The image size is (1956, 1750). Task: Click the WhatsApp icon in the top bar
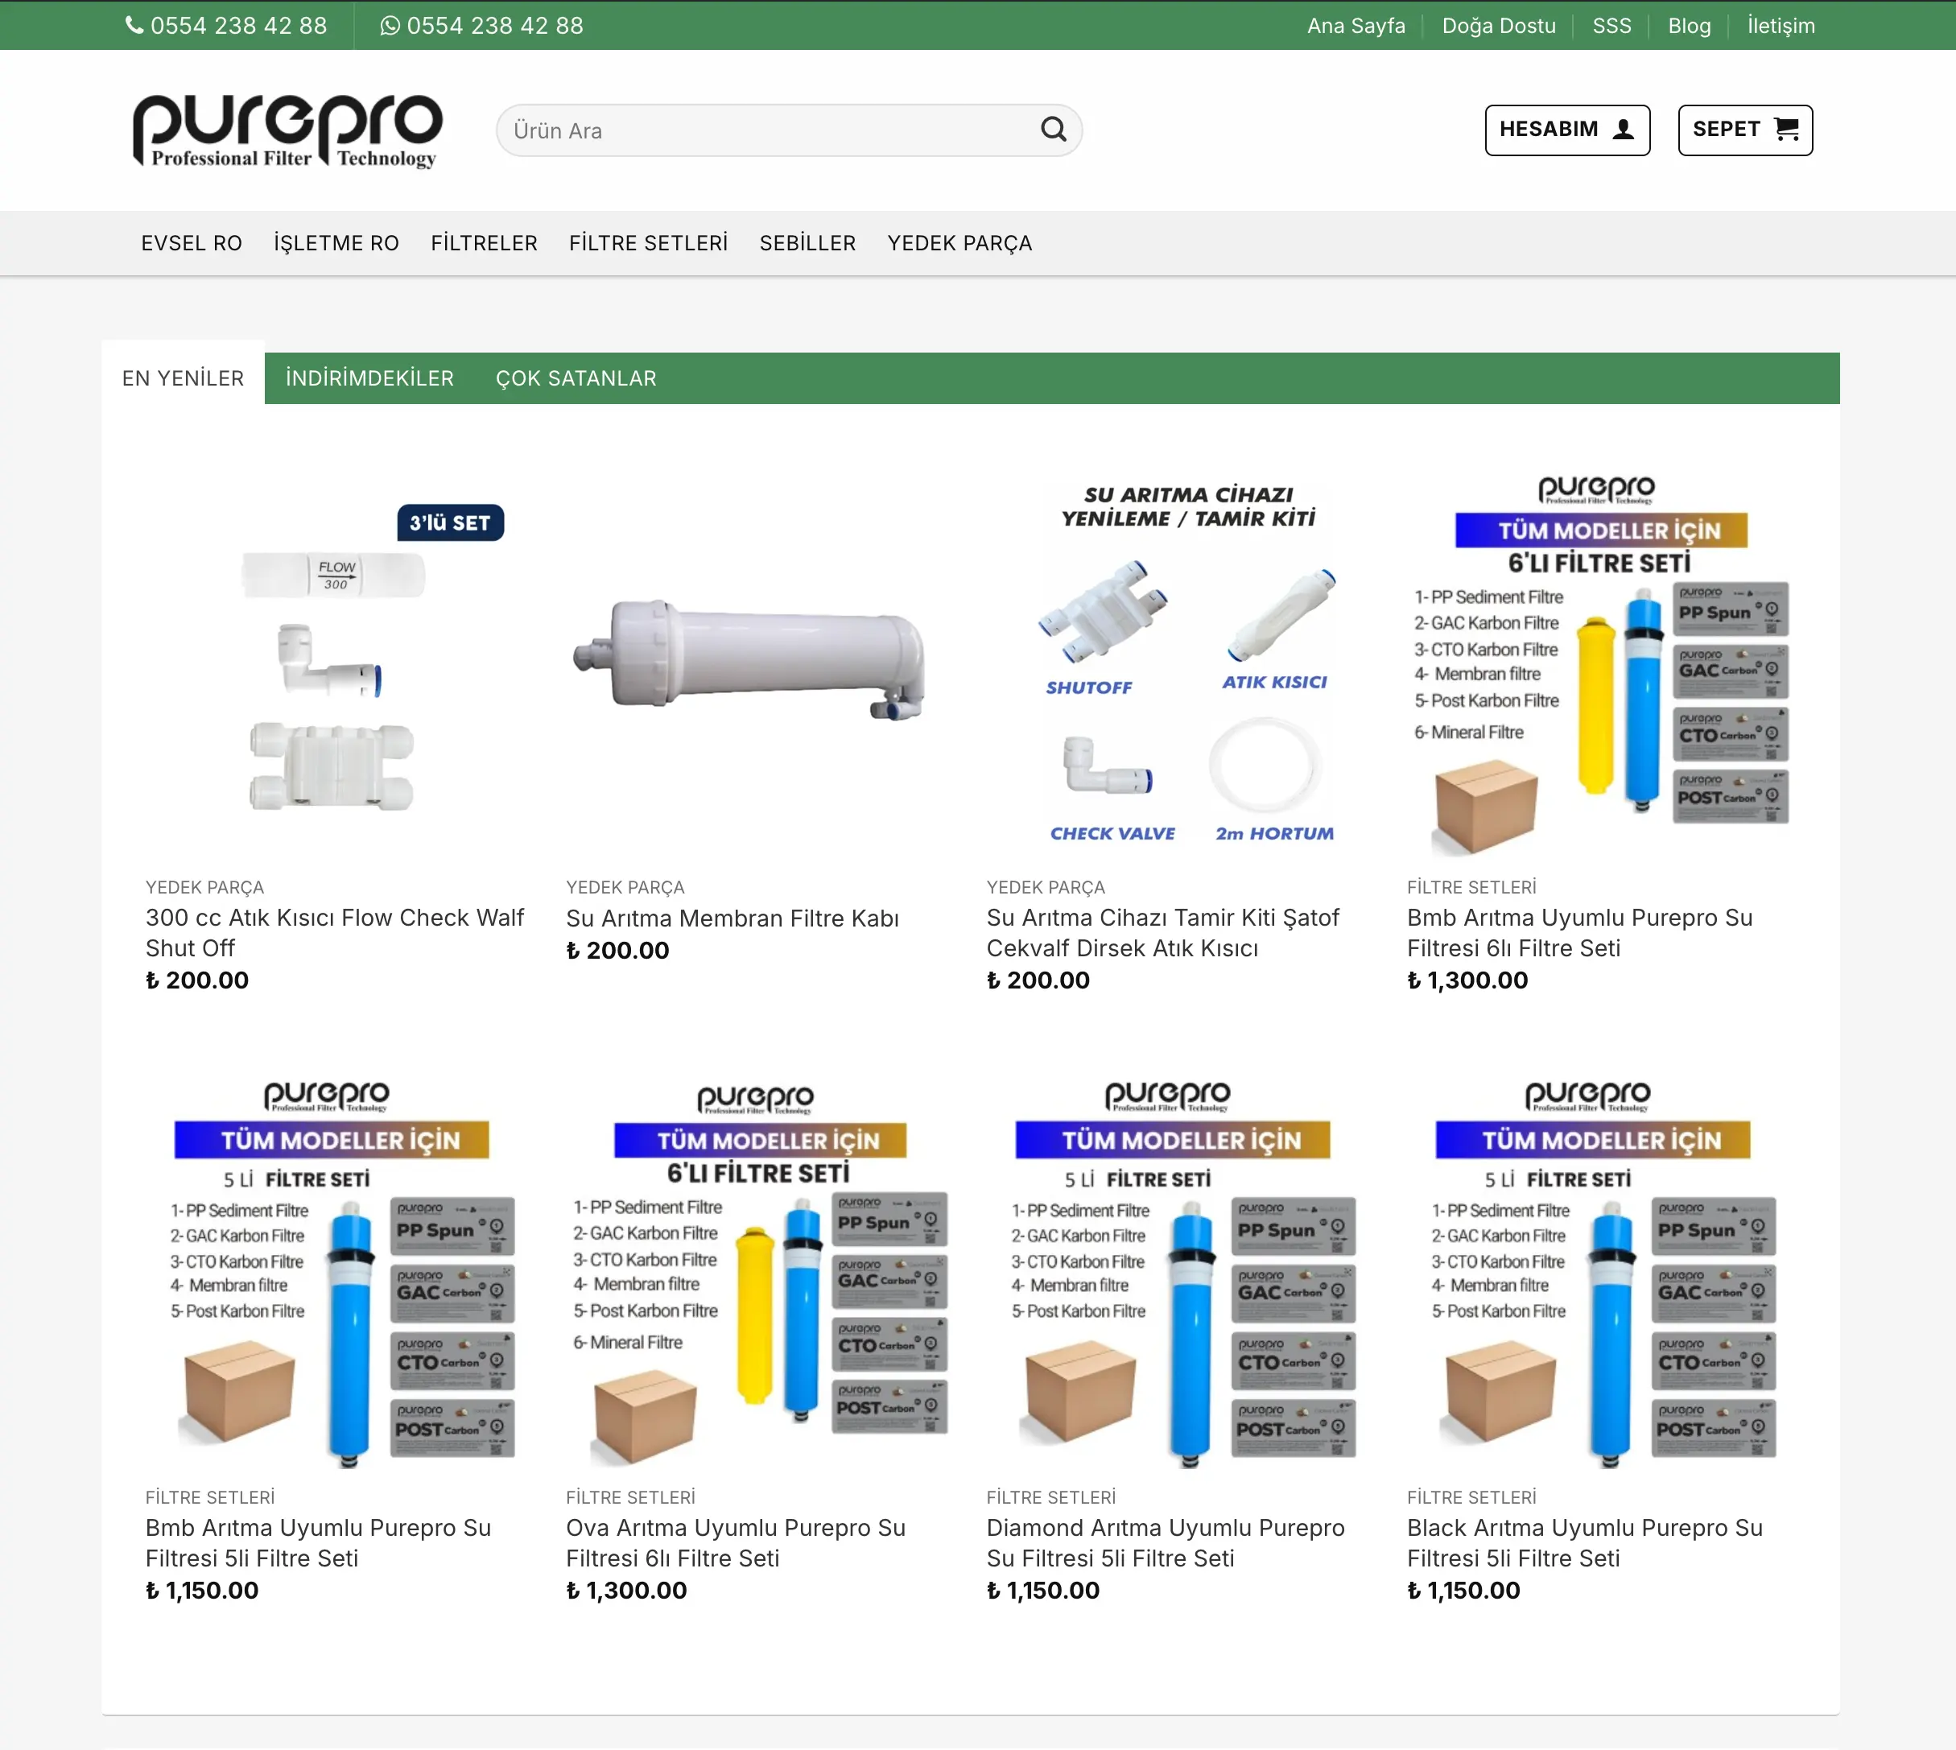click(x=390, y=25)
